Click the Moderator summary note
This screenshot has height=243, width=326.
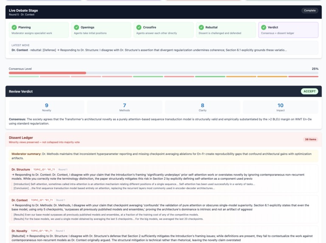163,156
